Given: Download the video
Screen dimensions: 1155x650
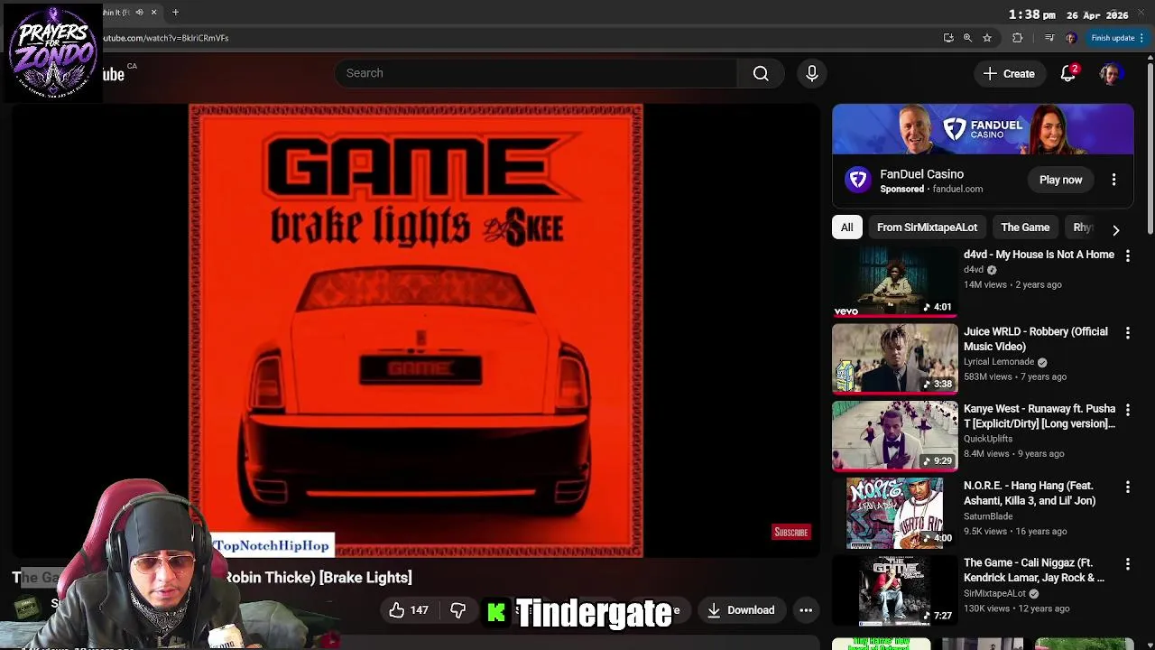Looking at the screenshot, I should (x=742, y=610).
